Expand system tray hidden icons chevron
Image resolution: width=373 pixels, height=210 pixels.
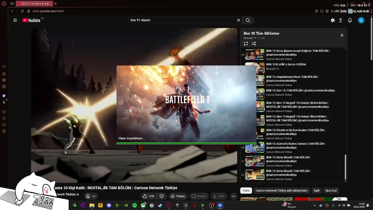coord(314,205)
